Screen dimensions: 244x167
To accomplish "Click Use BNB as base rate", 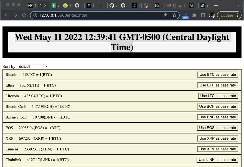I will tap(218, 117).
